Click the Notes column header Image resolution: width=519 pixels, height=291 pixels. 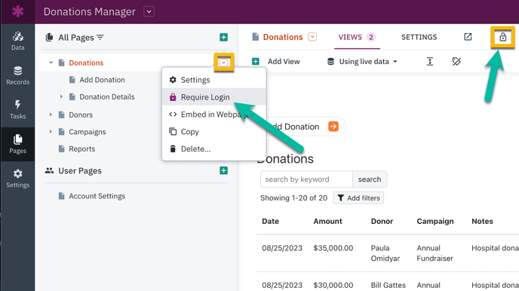[x=482, y=221]
